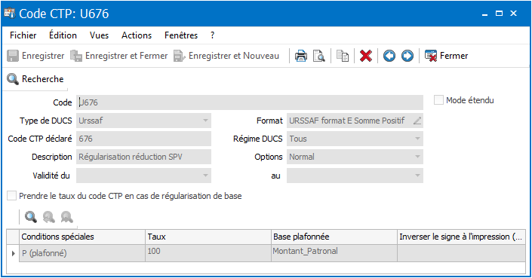Viewport: 532px width, 278px height.
Task: Open Type de DUCS dropdown
Action: pos(205,121)
